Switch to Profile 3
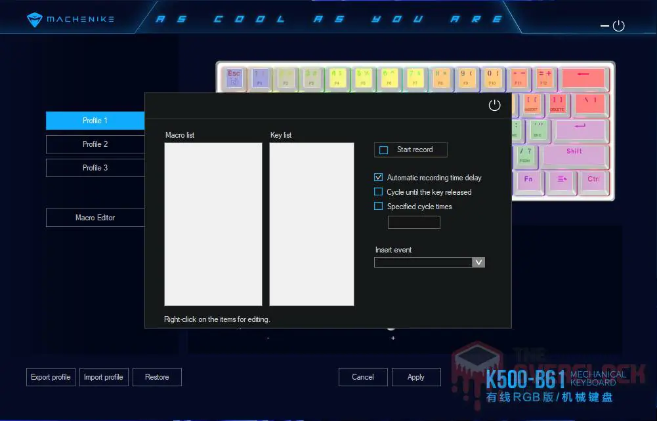 [95, 167]
